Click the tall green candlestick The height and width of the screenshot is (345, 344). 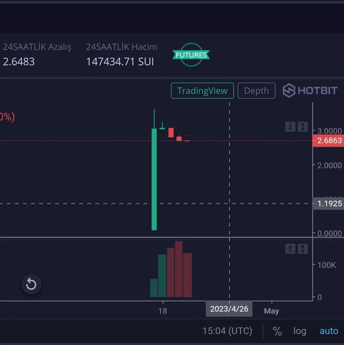coord(154,179)
